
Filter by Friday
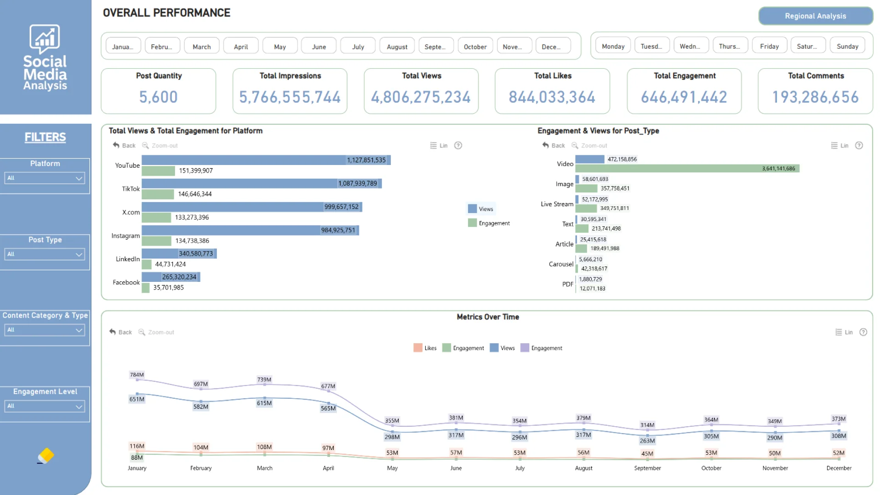tap(770, 46)
